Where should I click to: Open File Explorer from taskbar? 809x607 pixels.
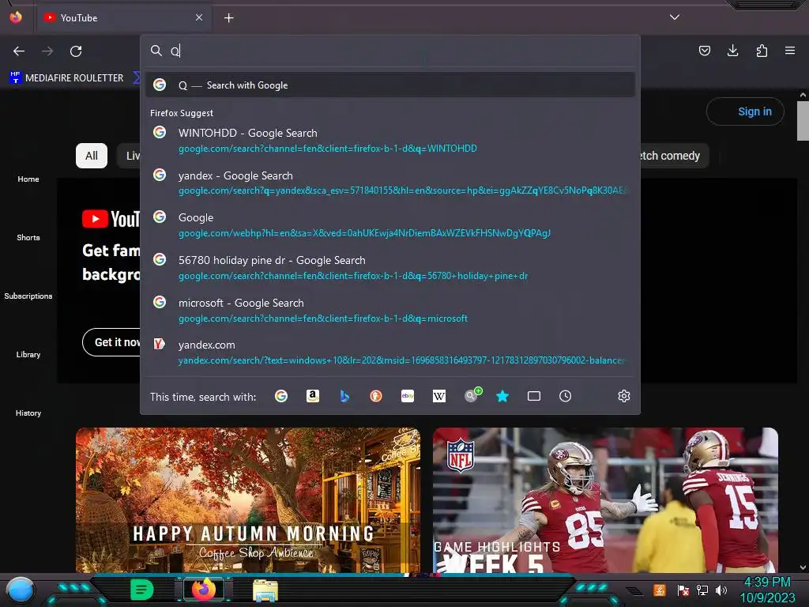coord(265,590)
